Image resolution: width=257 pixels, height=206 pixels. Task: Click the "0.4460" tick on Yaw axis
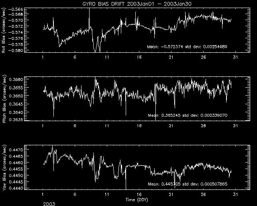point(16,163)
